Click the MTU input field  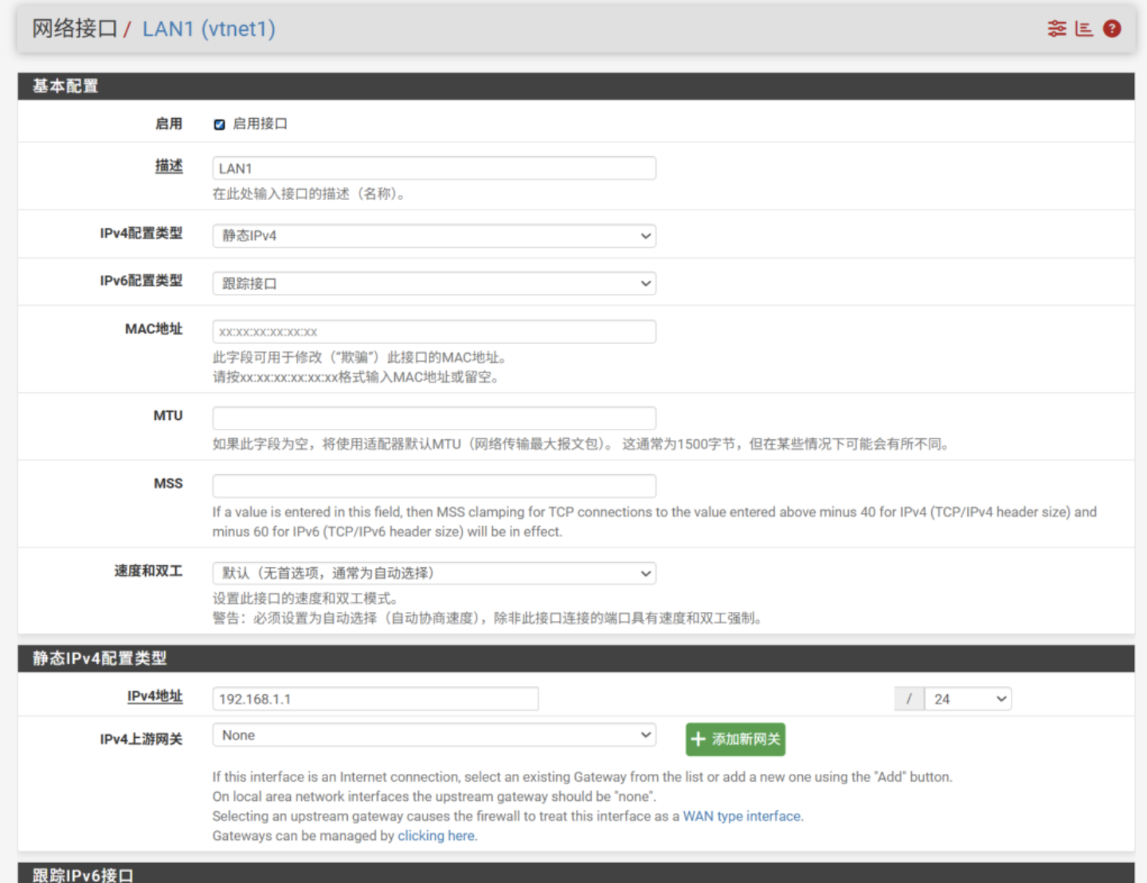point(434,418)
